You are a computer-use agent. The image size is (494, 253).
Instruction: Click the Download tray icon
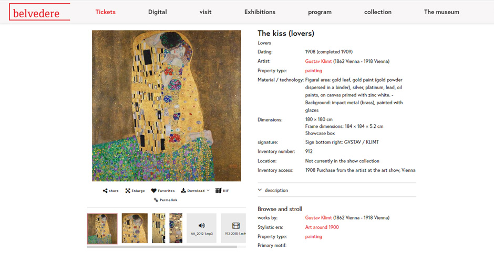click(183, 191)
